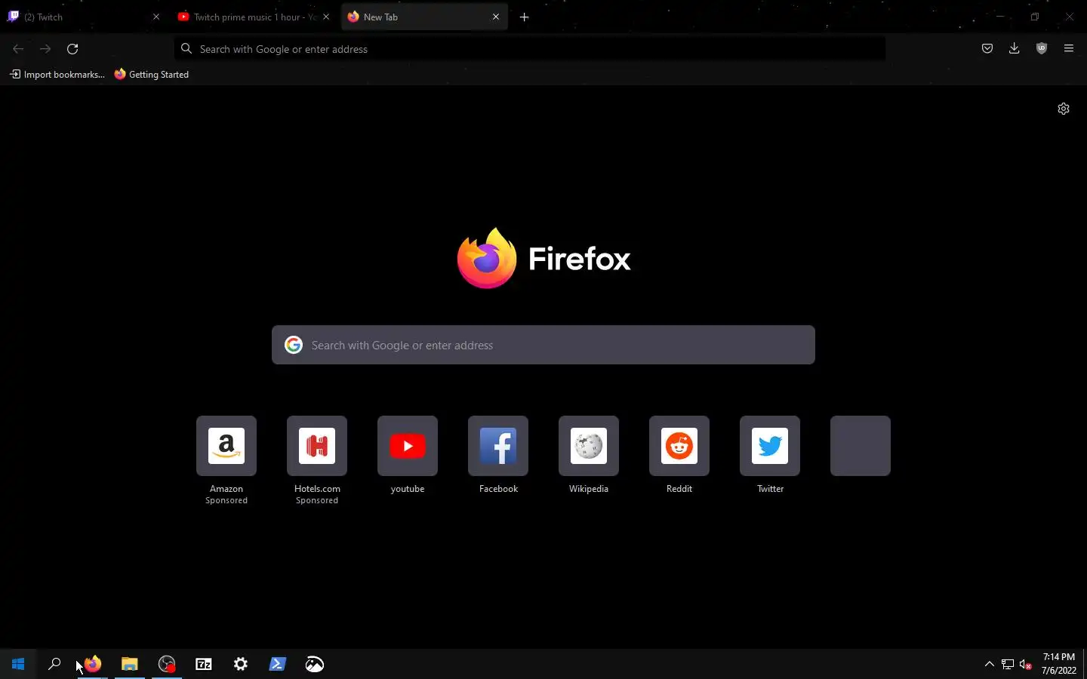
Task: Open File Explorer from taskbar
Action: point(130,664)
